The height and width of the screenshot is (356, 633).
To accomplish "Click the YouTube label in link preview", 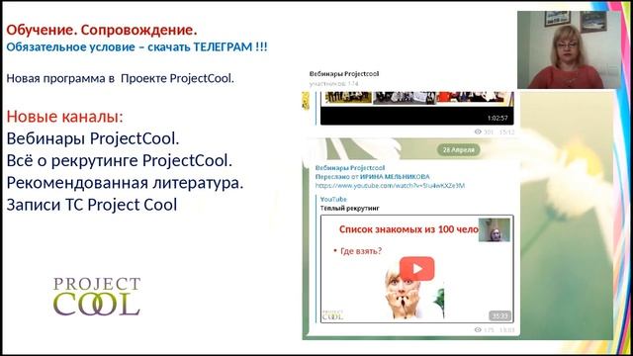I will point(333,200).
